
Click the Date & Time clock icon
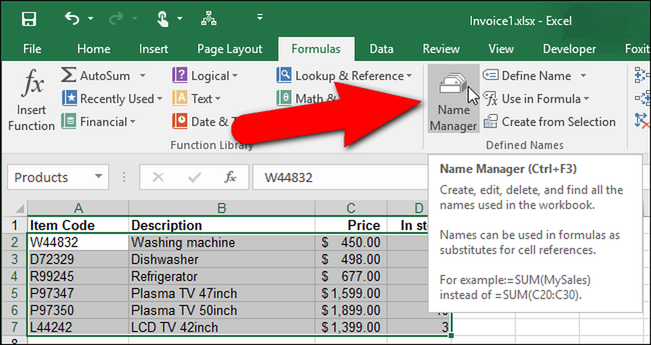click(180, 122)
